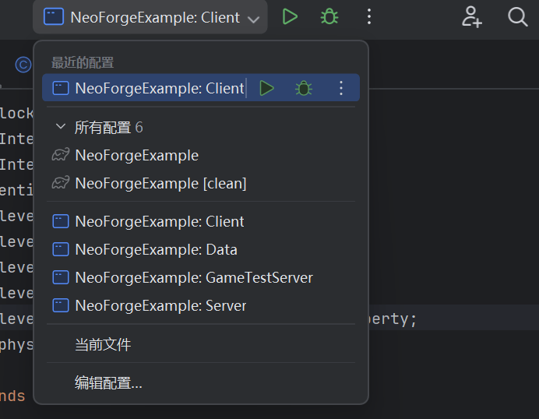
Task: Select the highlighted recent NeoForgeExample: Client item
Action: 148,88
